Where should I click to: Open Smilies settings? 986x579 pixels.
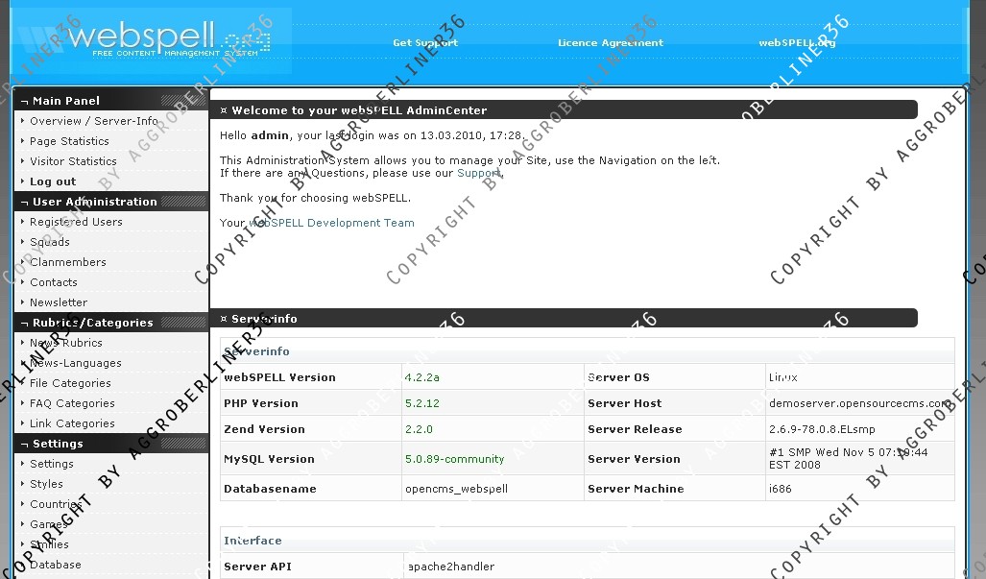(x=49, y=543)
